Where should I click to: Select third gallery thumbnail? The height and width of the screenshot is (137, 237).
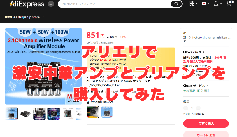point(39,114)
